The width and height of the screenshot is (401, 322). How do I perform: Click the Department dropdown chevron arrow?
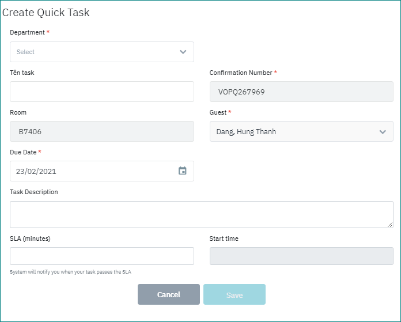[x=183, y=52]
